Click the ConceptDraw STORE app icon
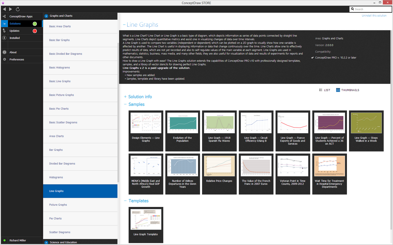This screenshot has width=393, height=245. [3, 3]
